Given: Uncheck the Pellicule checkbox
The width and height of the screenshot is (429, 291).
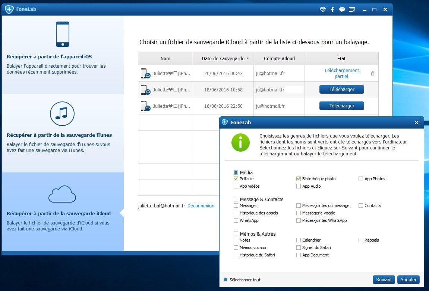Looking at the screenshot, I should [x=236, y=179].
